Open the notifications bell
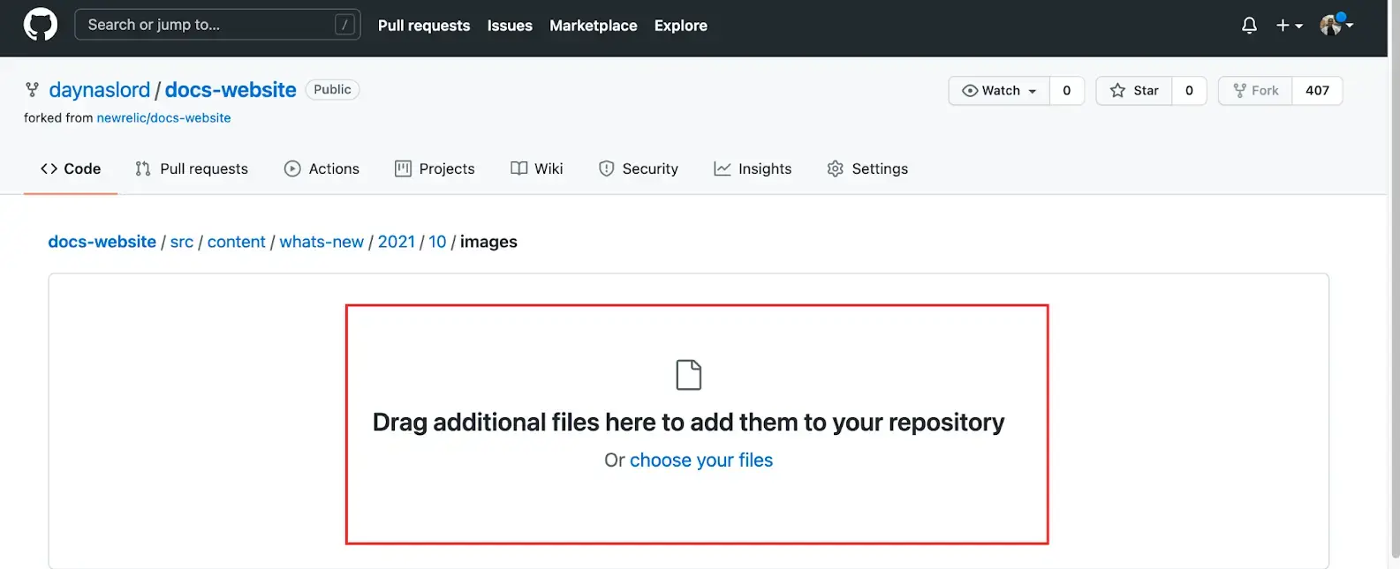 point(1249,26)
